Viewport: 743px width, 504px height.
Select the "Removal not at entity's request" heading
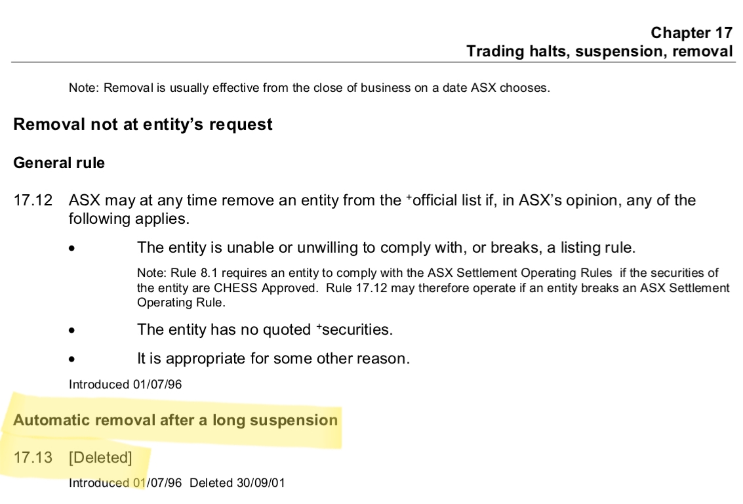[x=142, y=125]
